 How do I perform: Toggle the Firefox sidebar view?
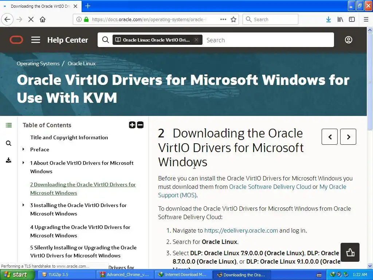tap(352, 20)
